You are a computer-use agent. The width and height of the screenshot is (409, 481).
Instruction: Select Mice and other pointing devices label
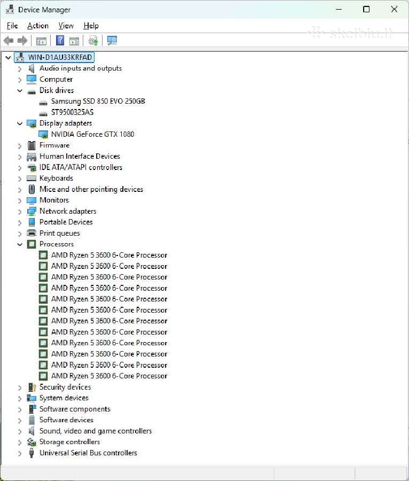[x=91, y=189]
